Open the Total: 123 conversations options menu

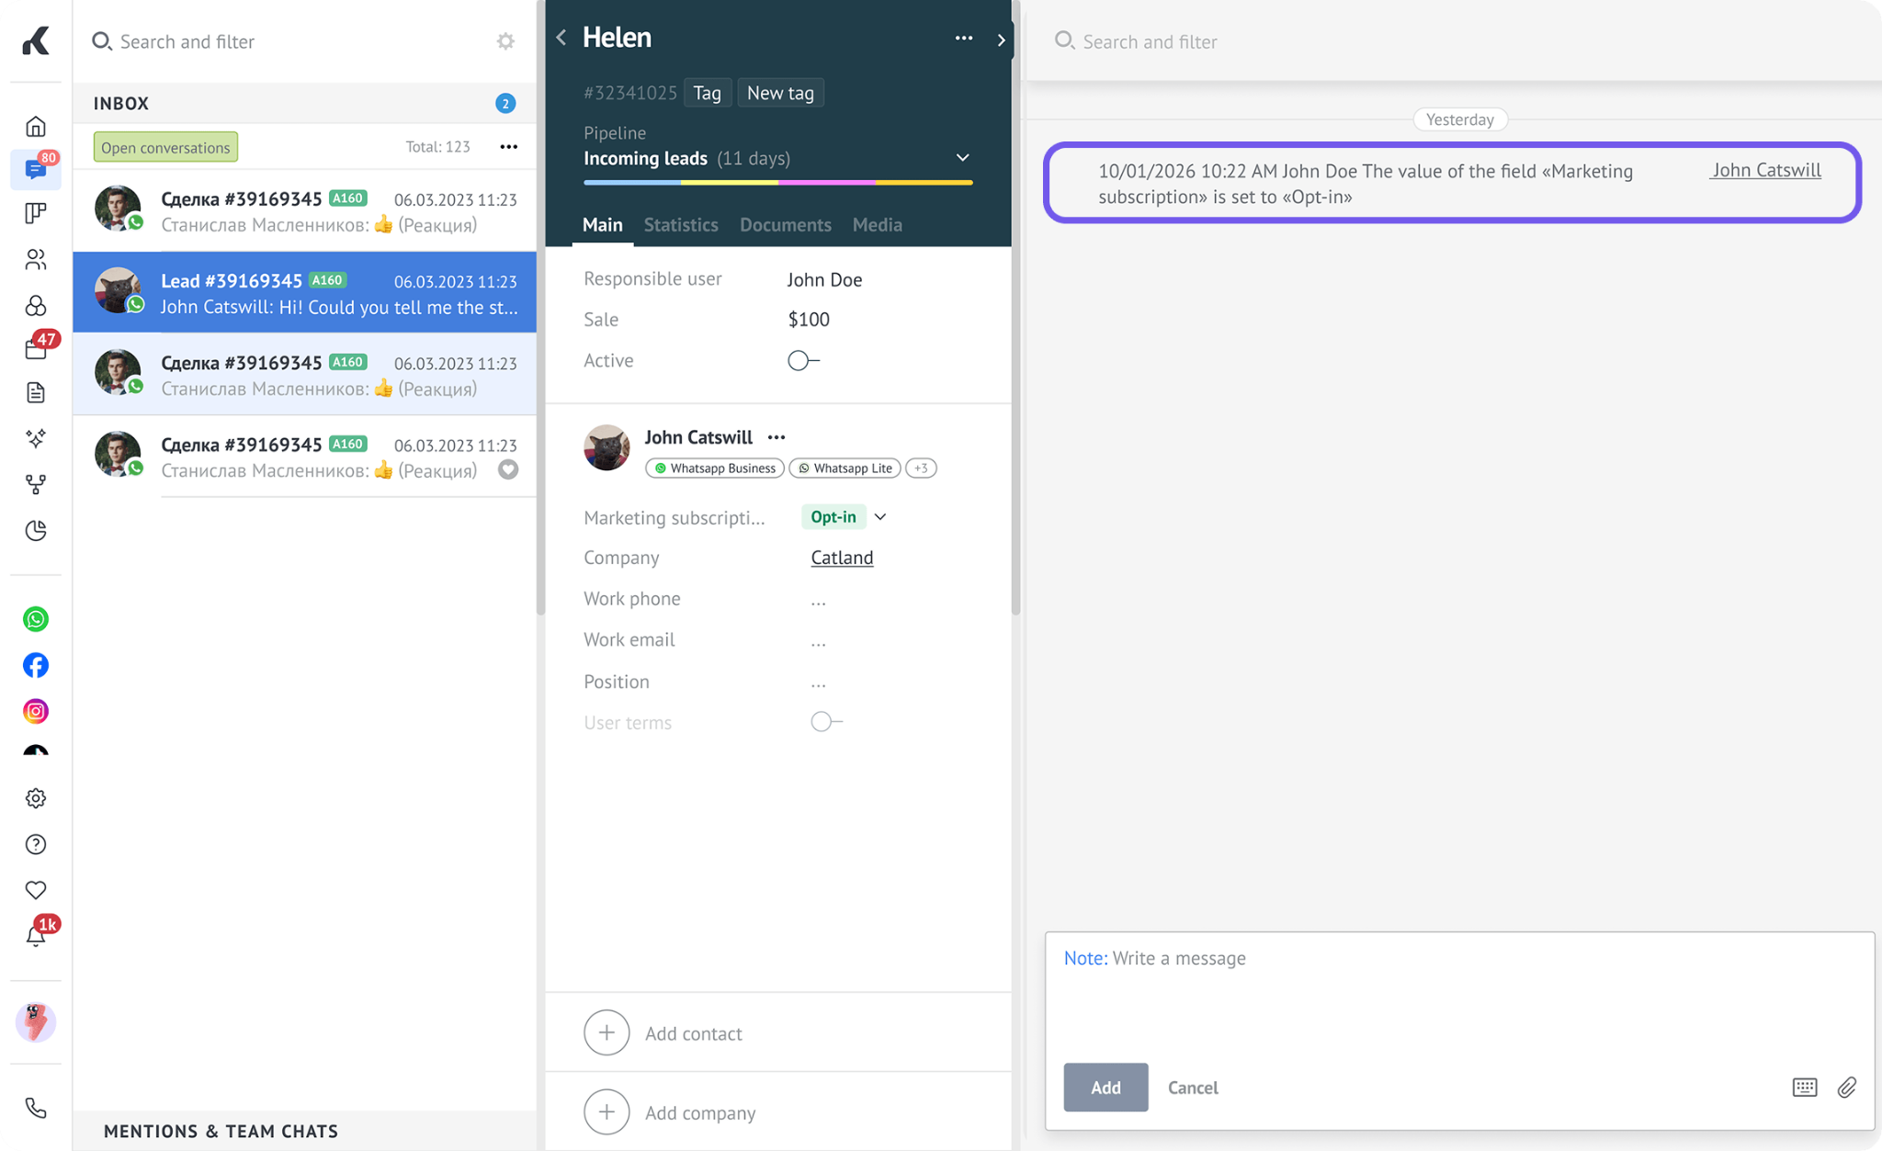(508, 147)
